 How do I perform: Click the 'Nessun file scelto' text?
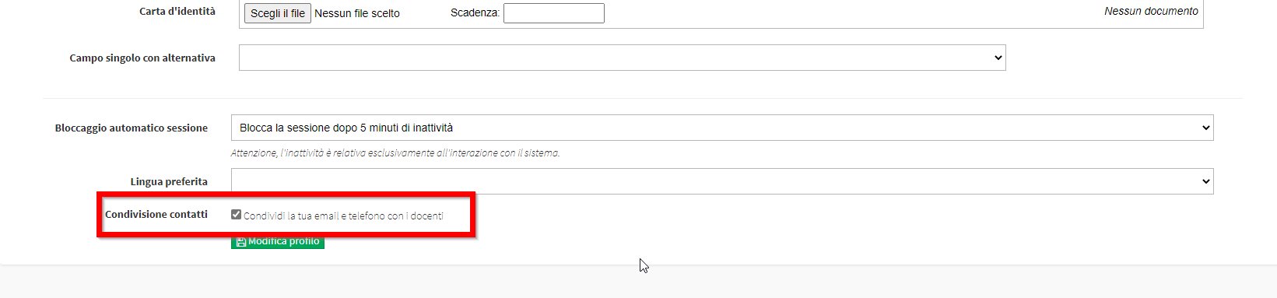click(x=357, y=13)
